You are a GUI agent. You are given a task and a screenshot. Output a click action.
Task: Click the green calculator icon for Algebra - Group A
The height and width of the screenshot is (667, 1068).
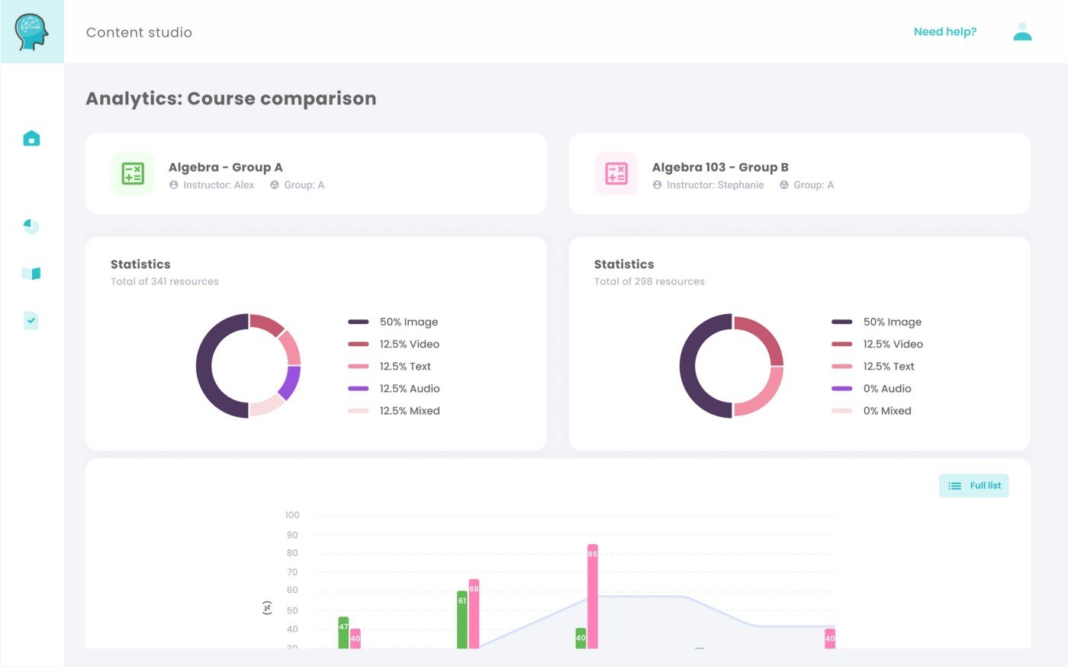click(x=133, y=174)
